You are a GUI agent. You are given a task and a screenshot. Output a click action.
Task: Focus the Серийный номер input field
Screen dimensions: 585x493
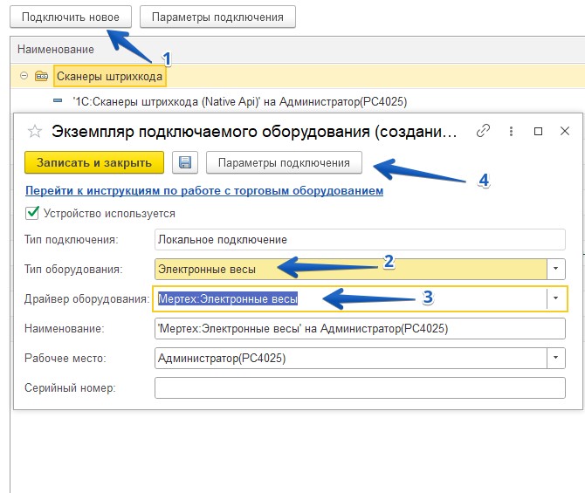pyautogui.click(x=359, y=387)
